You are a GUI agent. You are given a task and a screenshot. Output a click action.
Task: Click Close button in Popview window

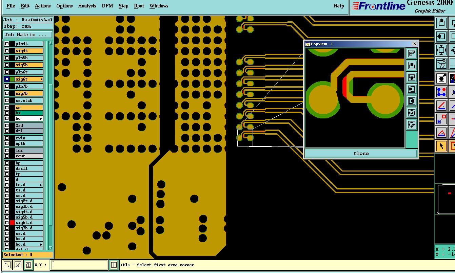point(361,153)
